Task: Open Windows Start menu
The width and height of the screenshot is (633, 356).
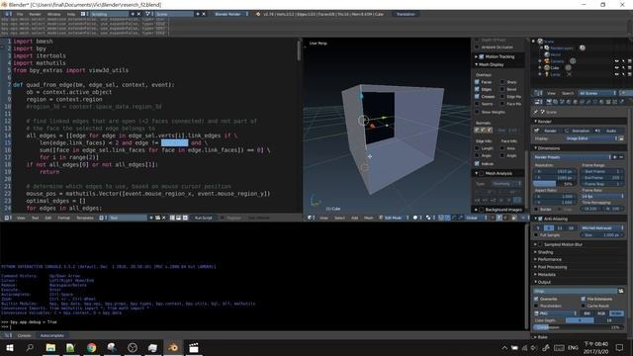Action: [x=10, y=347]
